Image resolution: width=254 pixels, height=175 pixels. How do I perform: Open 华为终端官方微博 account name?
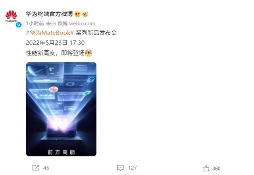coord(49,14)
